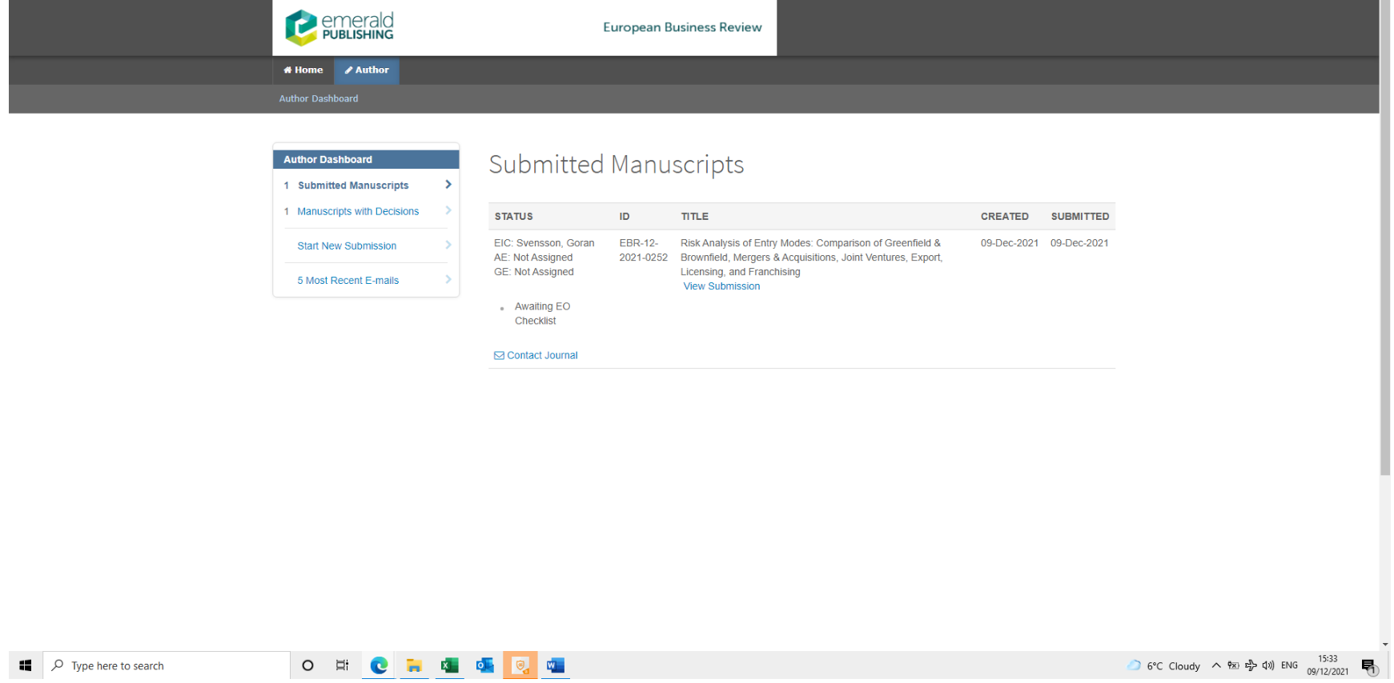Viewport: 1394px width, 683px height.
Task: Click the Author Dashboard breadcrumb link
Action: 319,99
